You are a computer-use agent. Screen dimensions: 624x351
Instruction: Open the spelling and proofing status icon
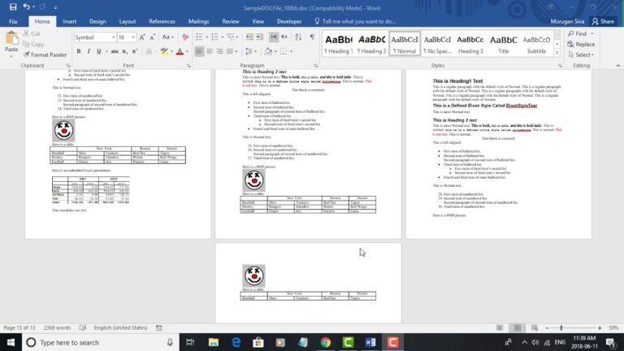tap(83, 327)
